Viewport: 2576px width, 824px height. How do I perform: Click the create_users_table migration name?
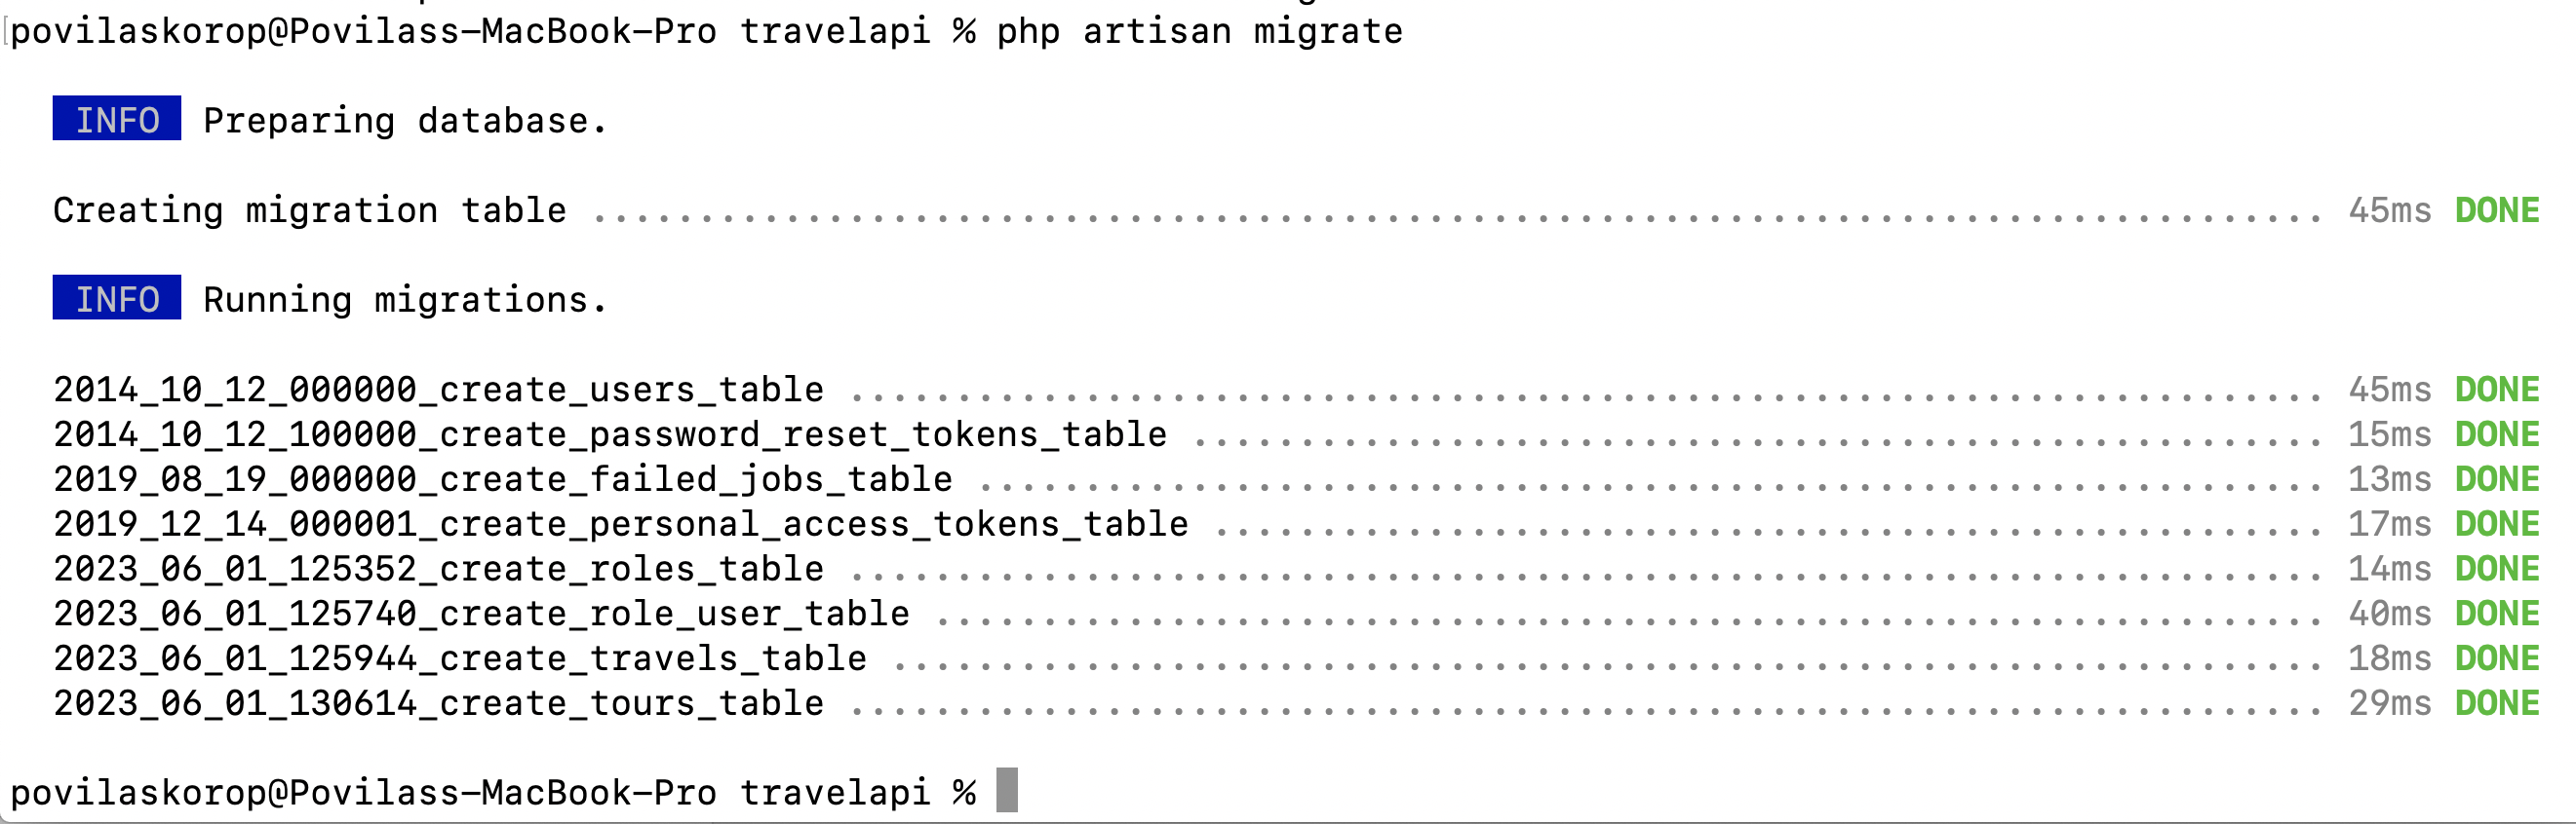[438, 390]
